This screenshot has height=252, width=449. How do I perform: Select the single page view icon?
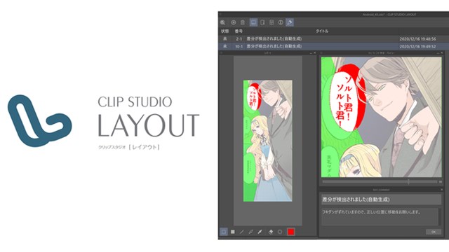(262, 22)
